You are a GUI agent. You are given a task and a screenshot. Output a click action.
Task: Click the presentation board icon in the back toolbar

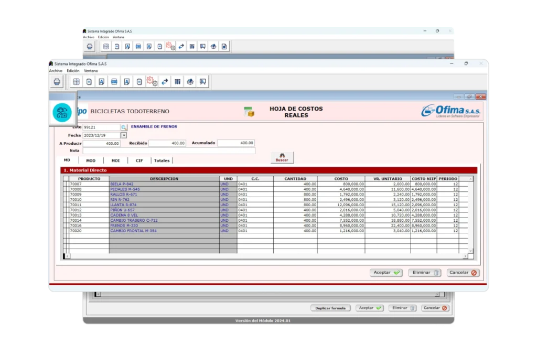203,46
